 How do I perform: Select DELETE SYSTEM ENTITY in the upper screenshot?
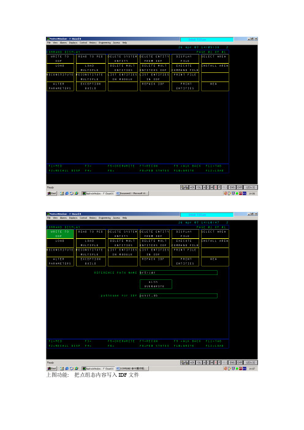123,59
